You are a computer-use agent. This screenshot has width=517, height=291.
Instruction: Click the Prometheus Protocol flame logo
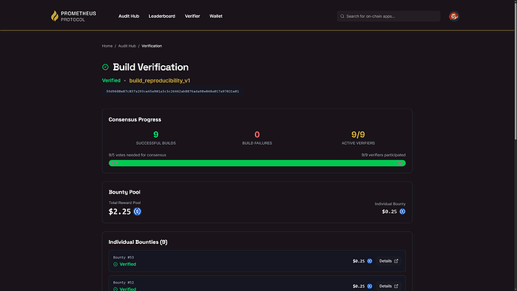[55, 16]
